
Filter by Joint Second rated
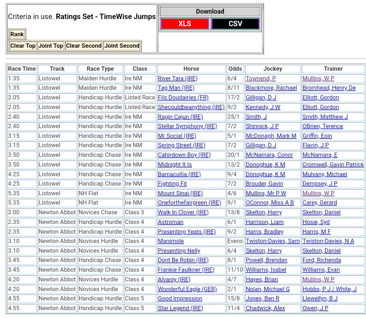(122, 46)
